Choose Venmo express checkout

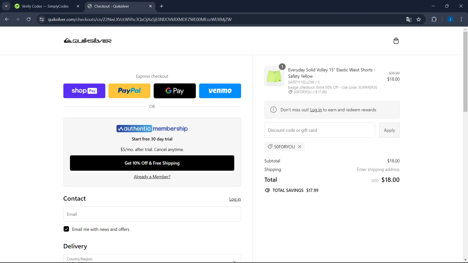click(220, 91)
